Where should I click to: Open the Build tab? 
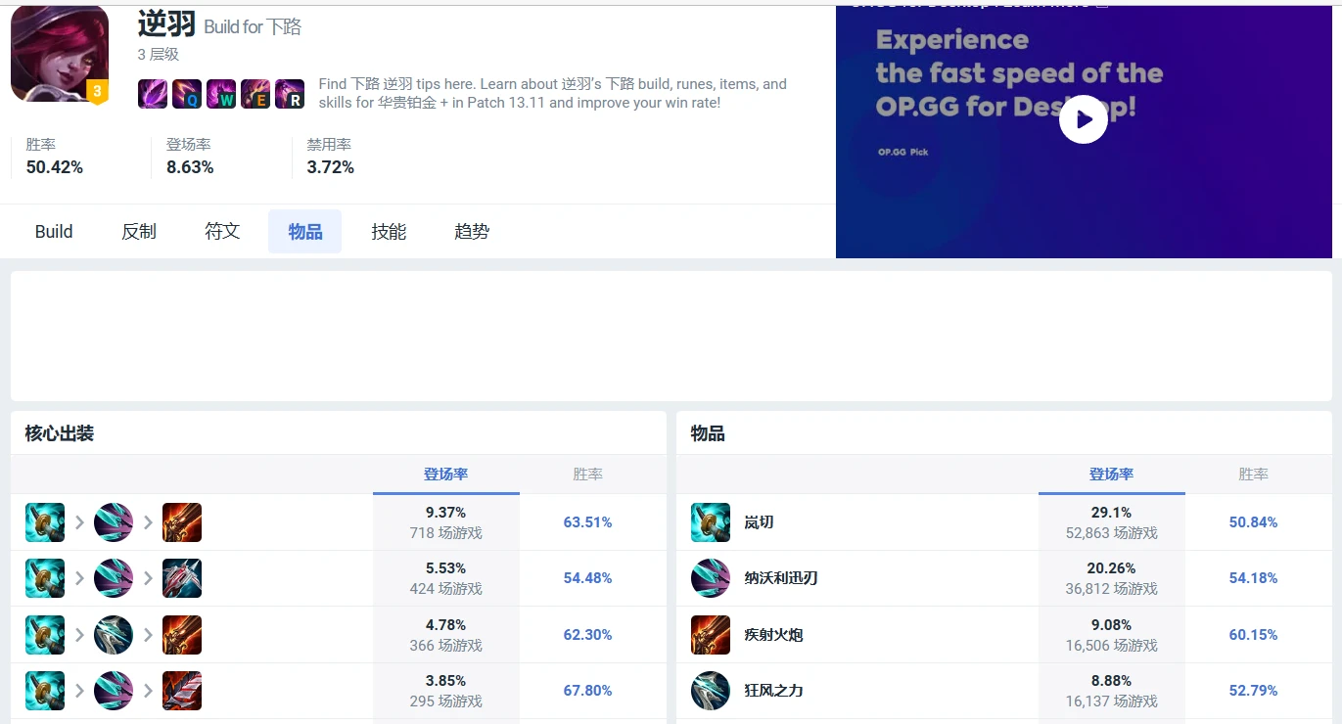pos(54,232)
